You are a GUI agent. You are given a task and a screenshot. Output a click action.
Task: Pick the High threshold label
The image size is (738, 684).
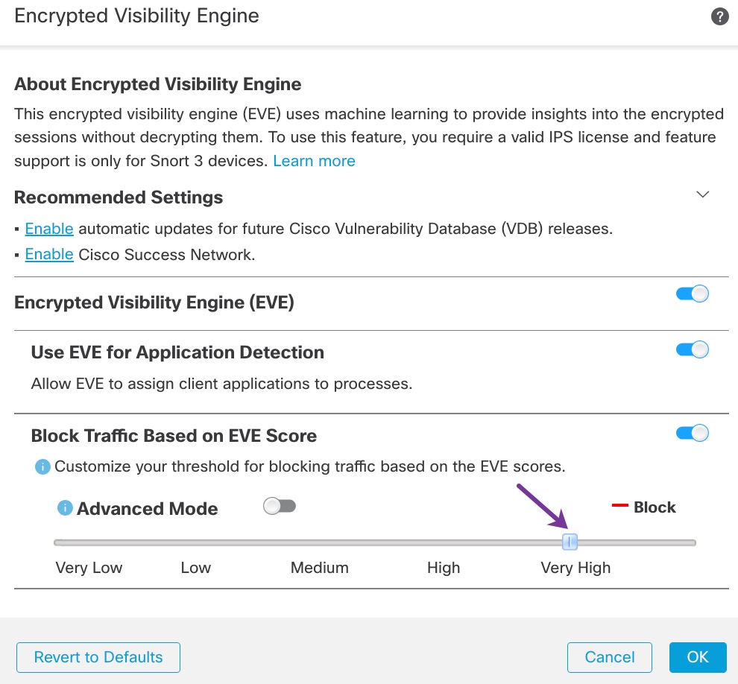pyautogui.click(x=444, y=568)
